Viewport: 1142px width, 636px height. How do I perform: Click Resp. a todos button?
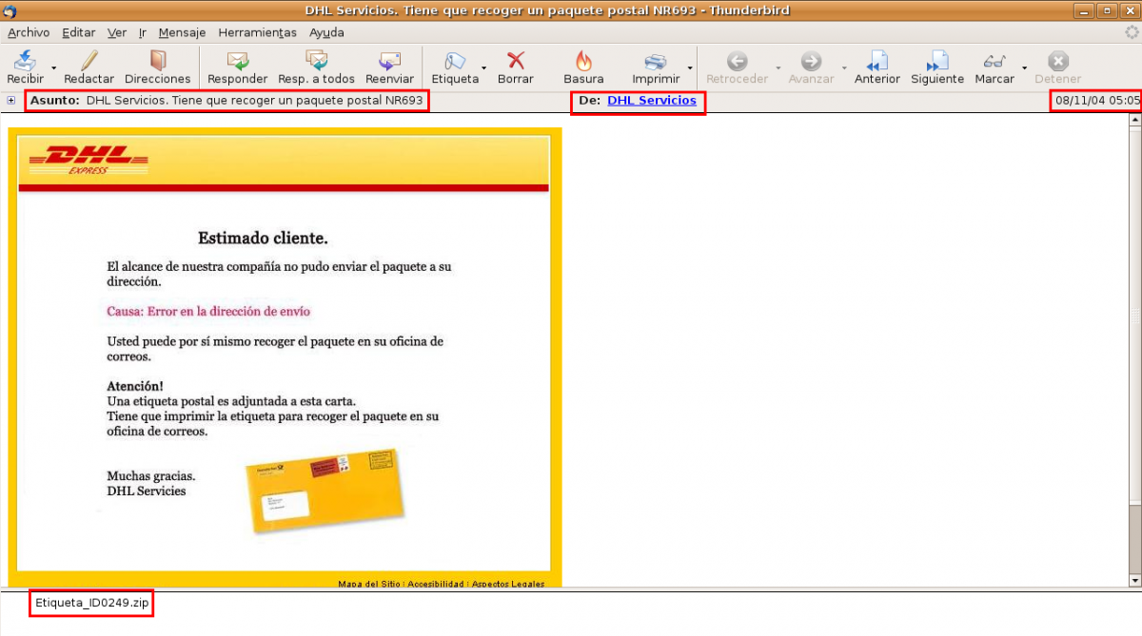tap(316, 67)
